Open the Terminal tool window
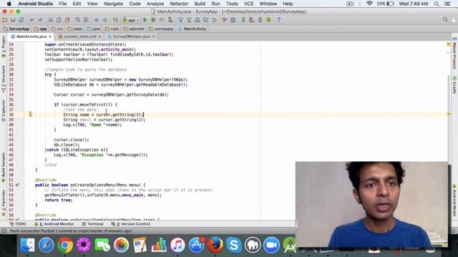The image size is (458, 257). (92, 223)
